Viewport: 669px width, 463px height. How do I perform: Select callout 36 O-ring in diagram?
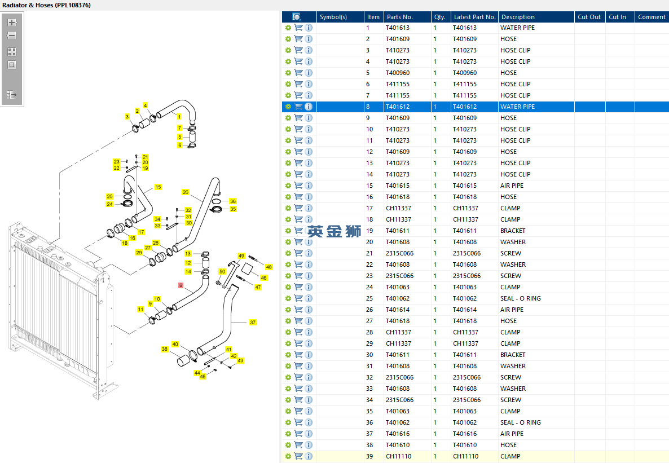(233, 201)
